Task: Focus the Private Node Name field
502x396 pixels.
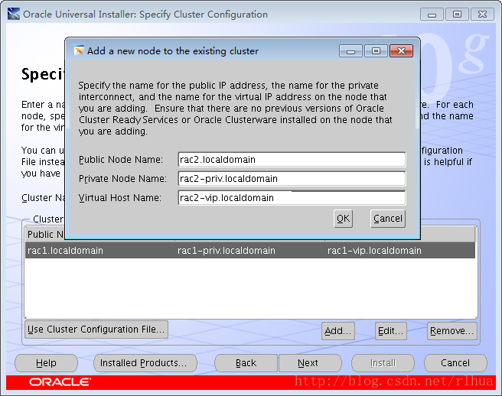Action: (x=292, y=178)
